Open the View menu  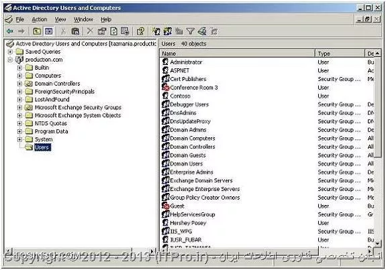tap(60, 19)
